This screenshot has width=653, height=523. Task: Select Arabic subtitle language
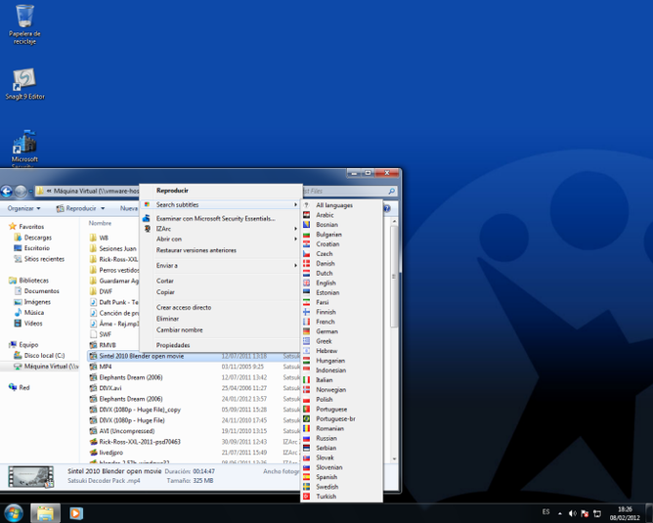click(341, 215)
